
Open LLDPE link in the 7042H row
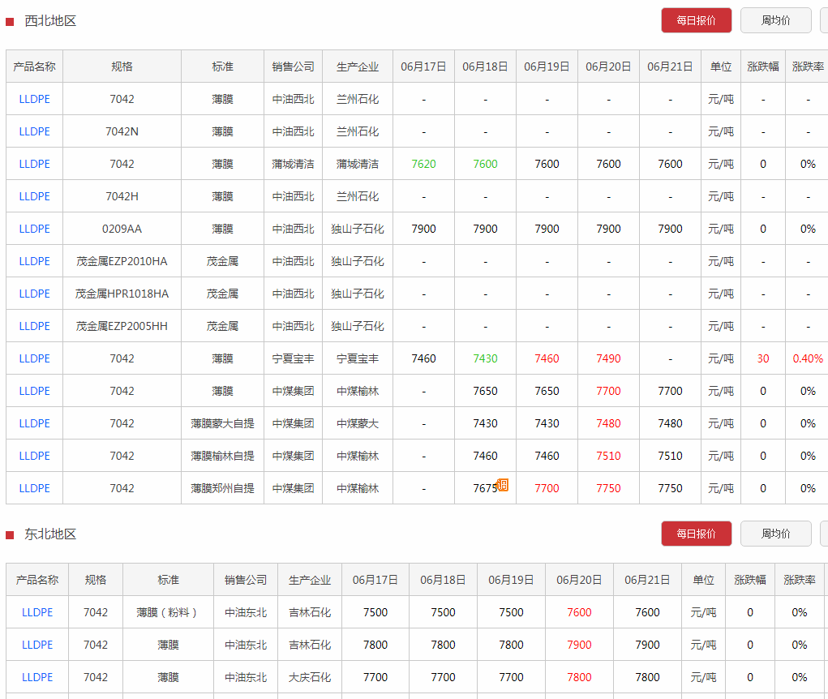34,196
